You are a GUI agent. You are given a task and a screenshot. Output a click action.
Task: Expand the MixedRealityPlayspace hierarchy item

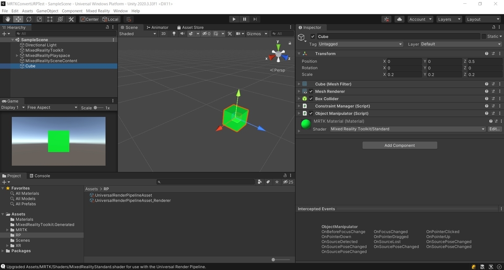point(17,55)
